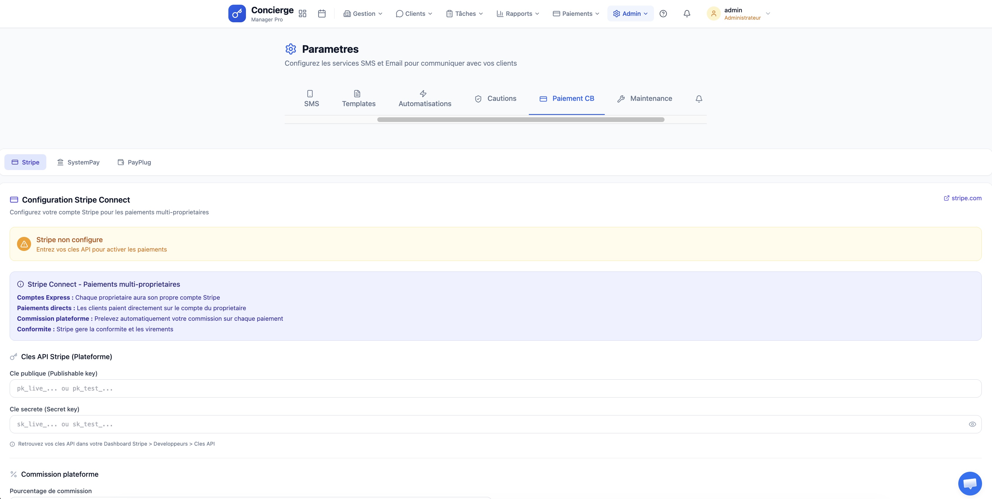Open the dashboard grid icon
Viewport: 992px width, 499px height.
pos(302,13)
